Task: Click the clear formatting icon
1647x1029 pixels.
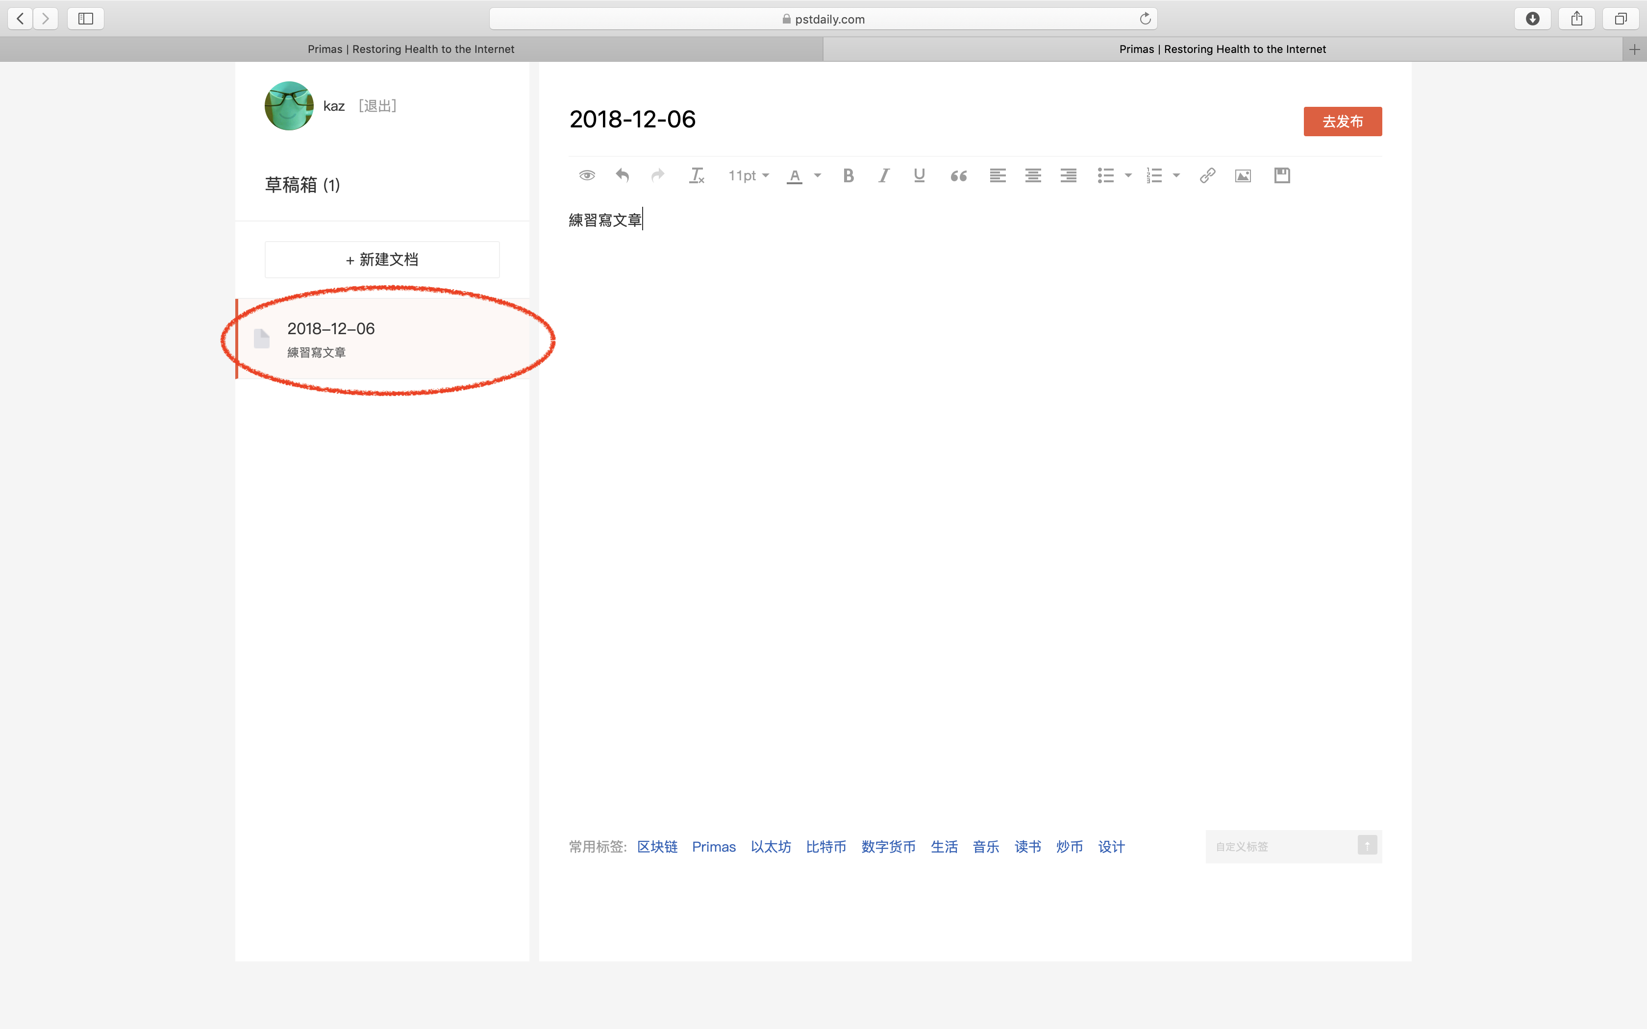Action: 696,175
